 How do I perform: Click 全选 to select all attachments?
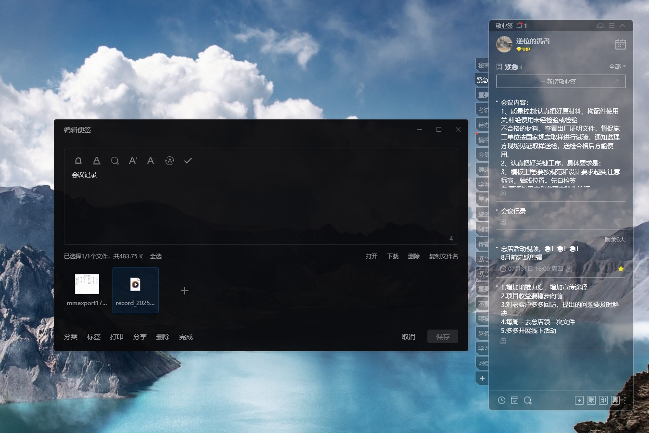[x=156, y=256]
